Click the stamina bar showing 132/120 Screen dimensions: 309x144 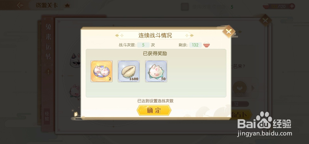point(278,6)
